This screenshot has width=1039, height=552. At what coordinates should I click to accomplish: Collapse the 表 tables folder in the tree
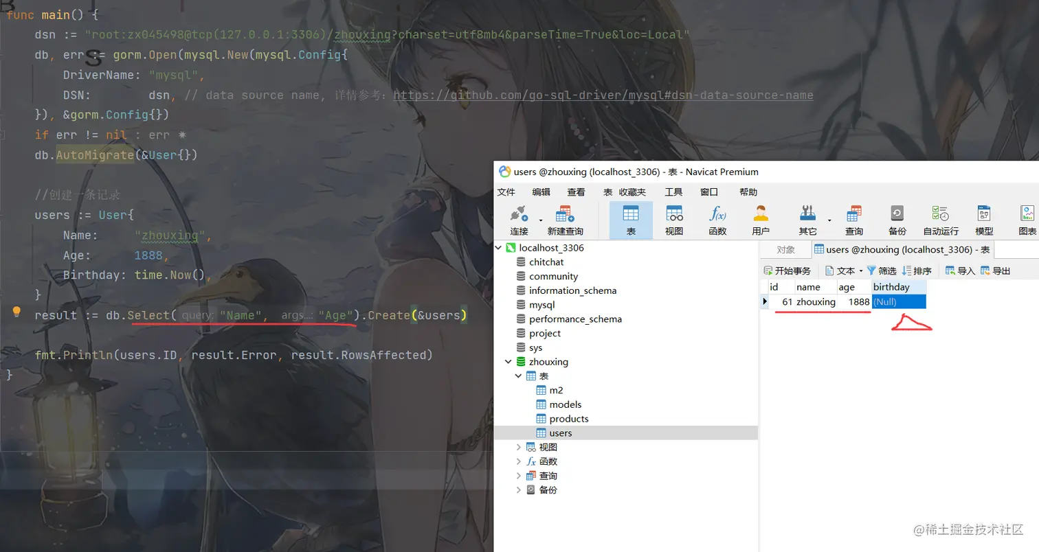point(519,376)
